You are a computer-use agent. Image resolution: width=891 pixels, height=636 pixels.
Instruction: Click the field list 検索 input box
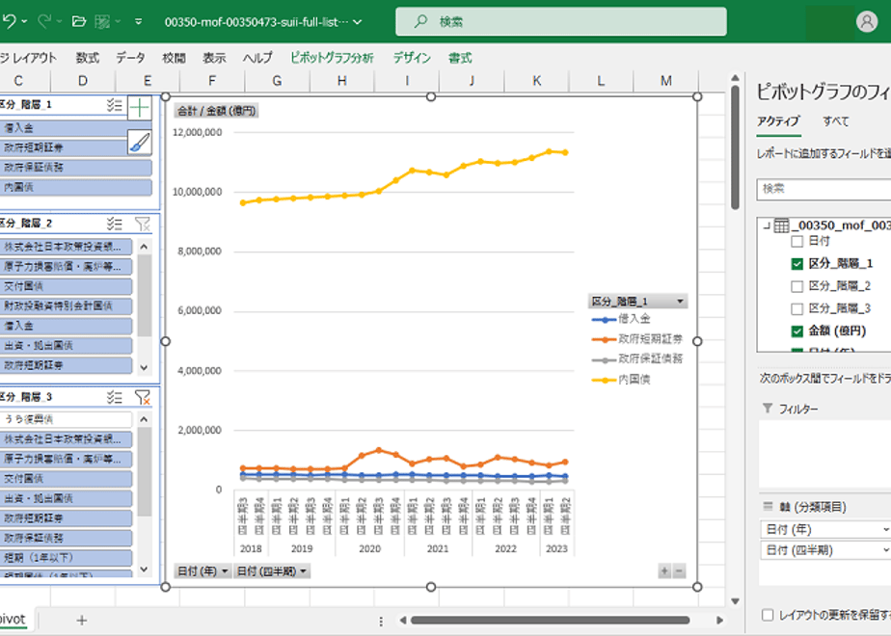[823, 189]
